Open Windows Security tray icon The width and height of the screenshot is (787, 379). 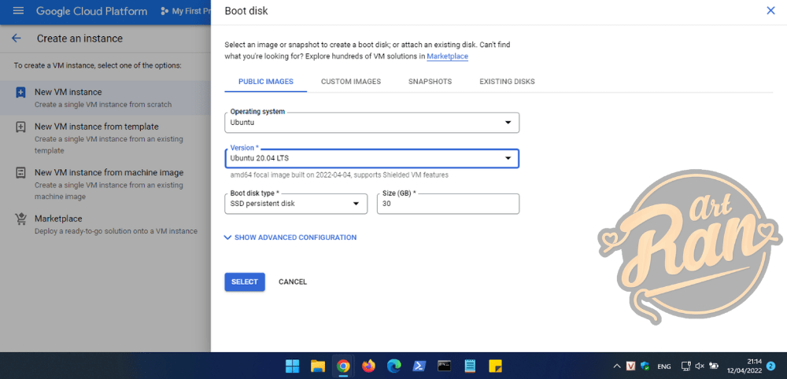(x=645, y=366)
